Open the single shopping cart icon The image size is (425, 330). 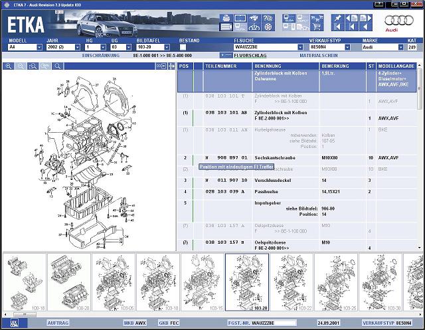[317, 27]
